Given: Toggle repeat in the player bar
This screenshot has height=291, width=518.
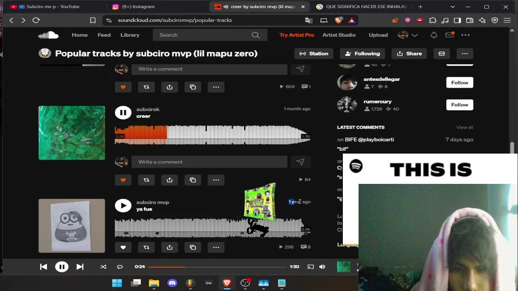Looking at the screenshot, I should click(x=120, y=267).
